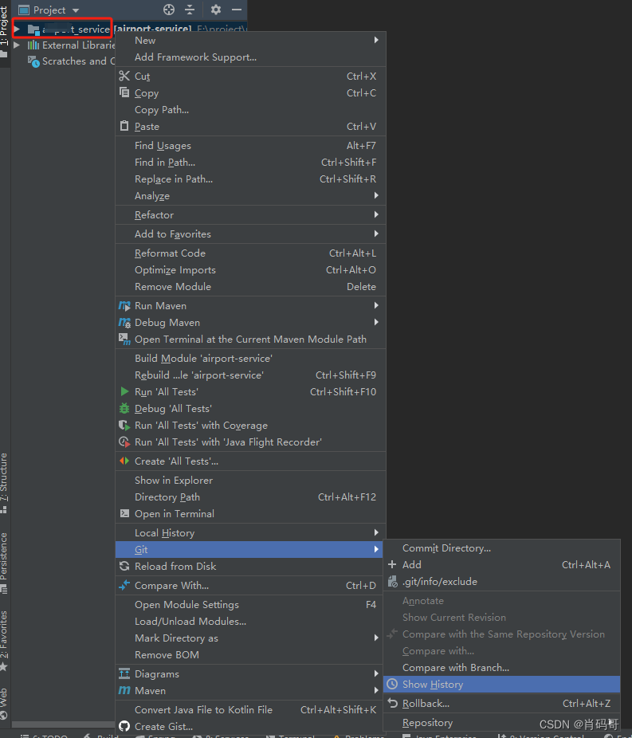The height and width of the screenshot is (738, 632).
Task: Open the Structure side tab
Action: [x=4, y=482]
